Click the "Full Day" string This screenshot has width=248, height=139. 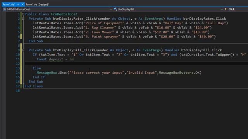216,23
